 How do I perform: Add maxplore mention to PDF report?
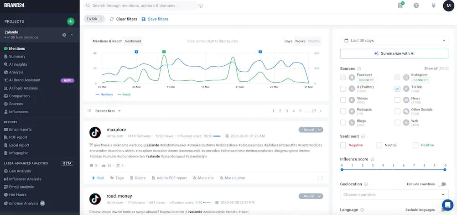[169, 178]
